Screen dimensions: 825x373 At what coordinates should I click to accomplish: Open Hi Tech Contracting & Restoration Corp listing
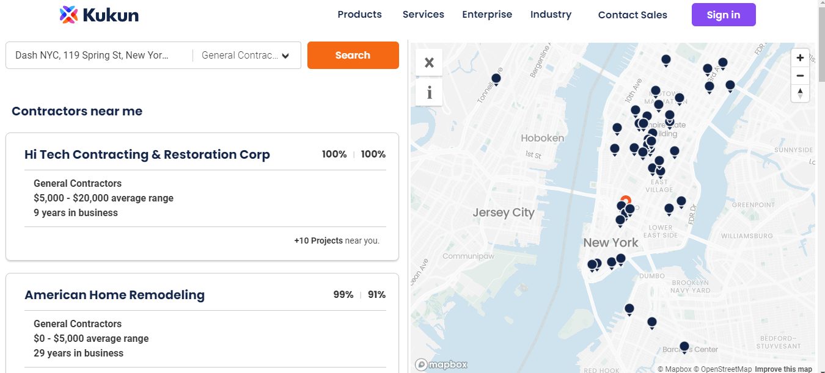tap(147, 154)
